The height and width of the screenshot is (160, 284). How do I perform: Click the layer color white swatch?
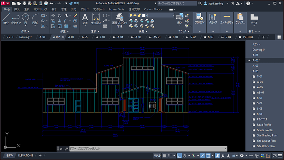point(144,15)
